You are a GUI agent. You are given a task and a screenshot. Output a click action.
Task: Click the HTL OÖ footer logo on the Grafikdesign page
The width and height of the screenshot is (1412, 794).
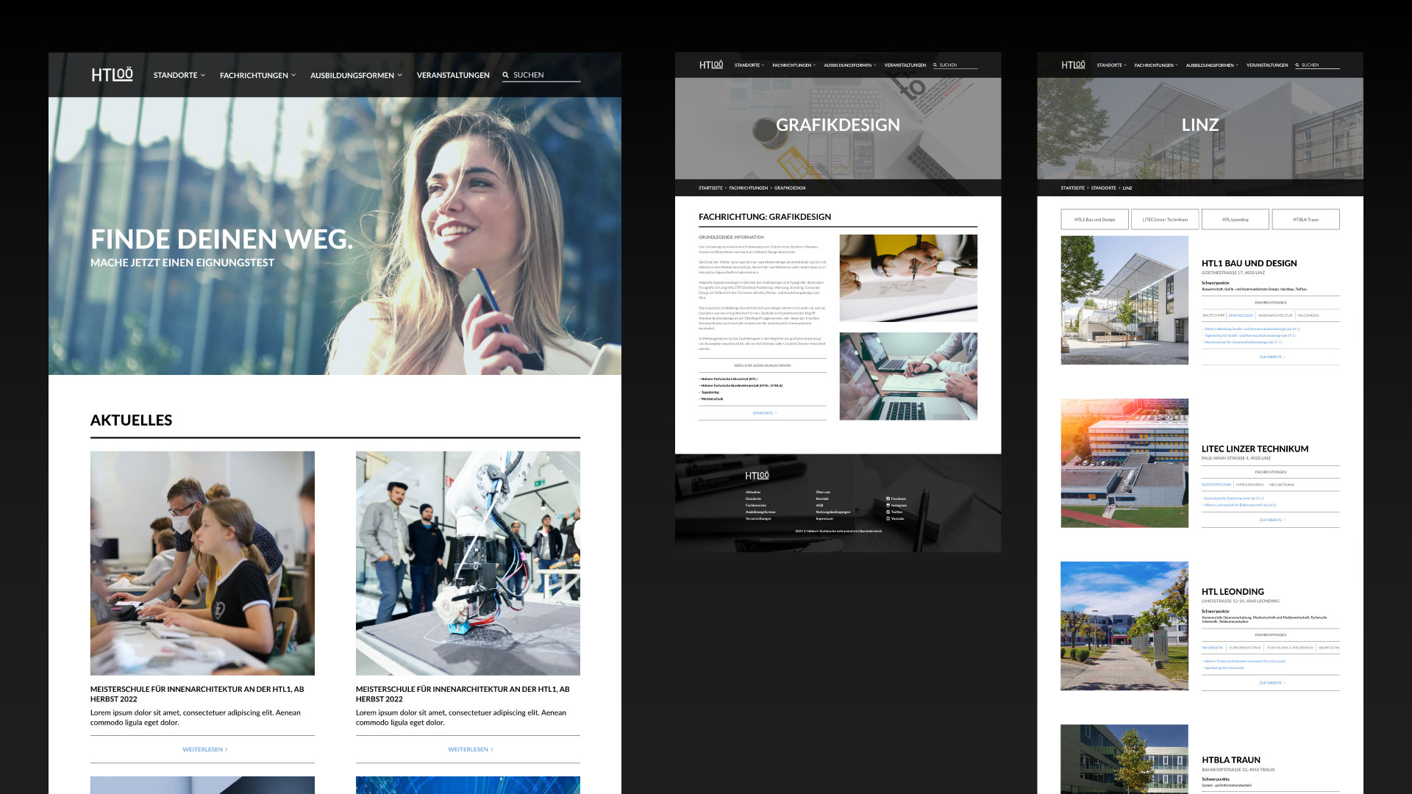point(757,476)
